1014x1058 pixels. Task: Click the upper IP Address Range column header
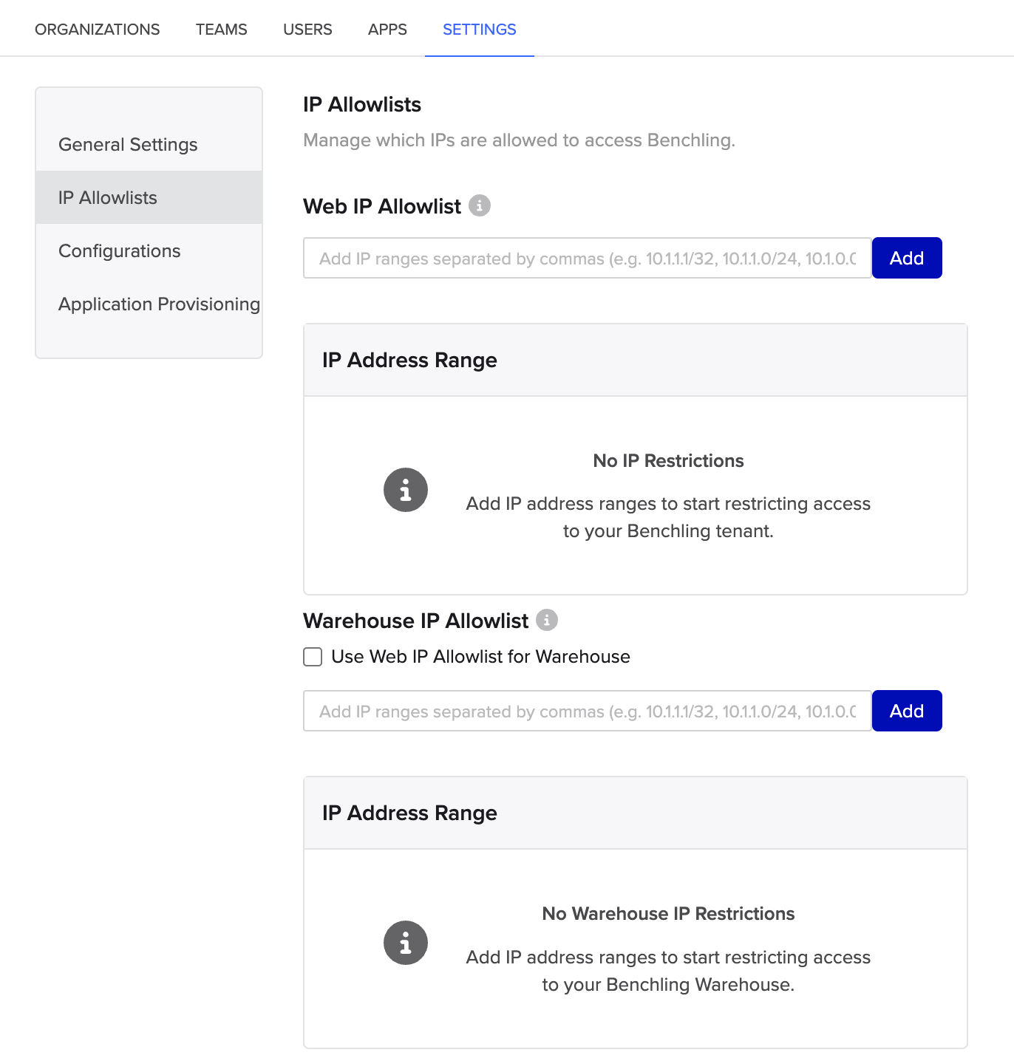tap(409, 360)
